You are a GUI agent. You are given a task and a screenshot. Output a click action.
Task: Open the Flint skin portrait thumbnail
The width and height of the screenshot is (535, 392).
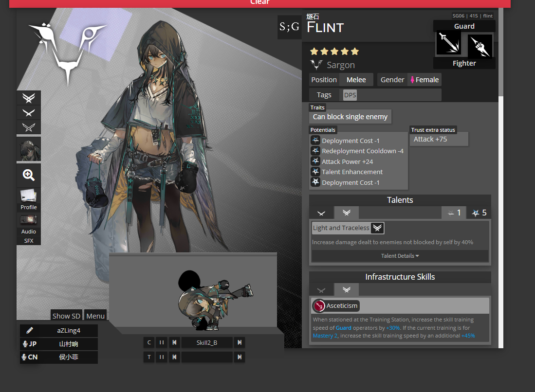click(x=29, y=149)
